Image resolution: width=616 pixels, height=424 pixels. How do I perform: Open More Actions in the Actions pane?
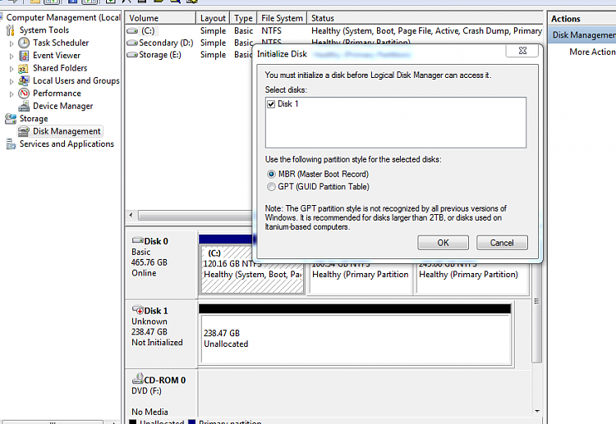coord(592,52)
